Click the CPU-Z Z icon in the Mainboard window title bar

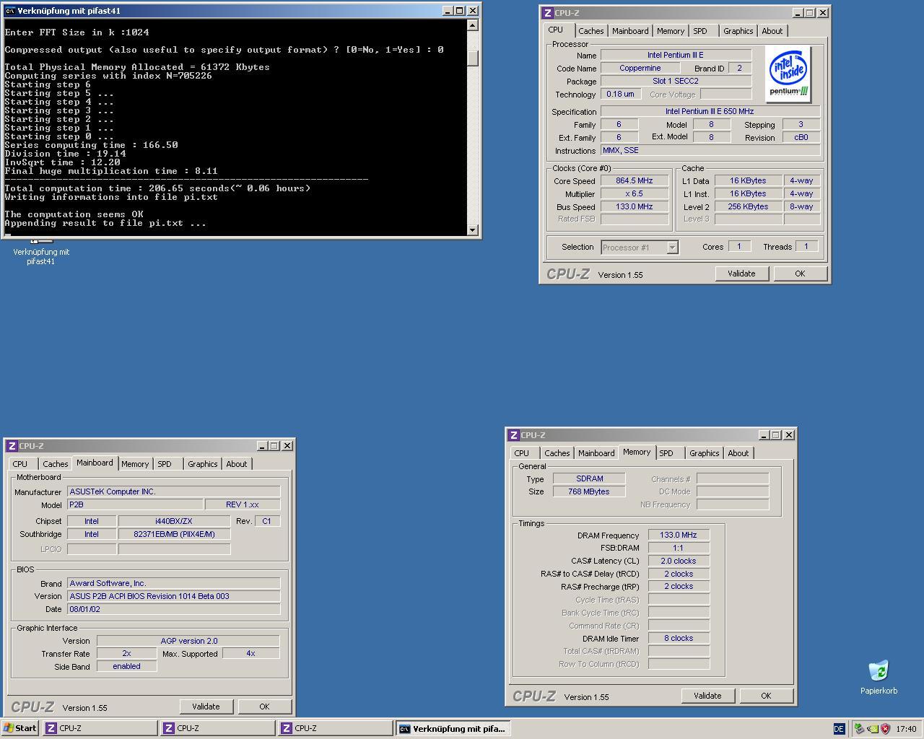(x=12, y=446)
